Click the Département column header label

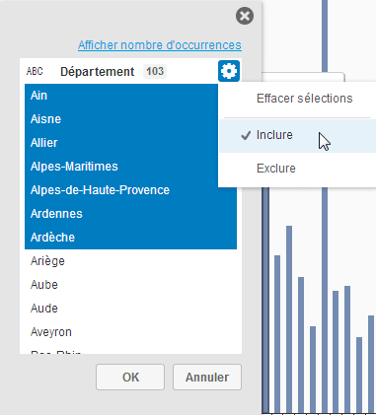[x=98, y=72]
